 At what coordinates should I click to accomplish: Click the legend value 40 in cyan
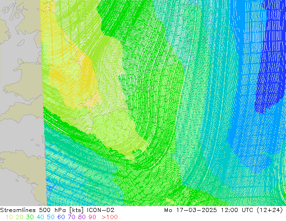[x=40, y=217]
